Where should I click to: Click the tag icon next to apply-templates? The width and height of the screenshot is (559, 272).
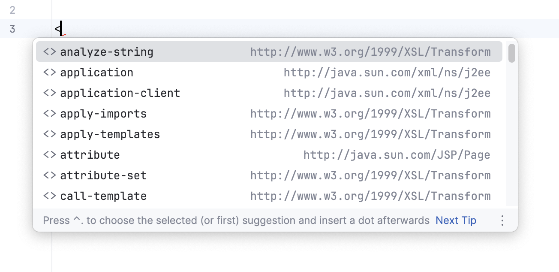coord(50,134)
